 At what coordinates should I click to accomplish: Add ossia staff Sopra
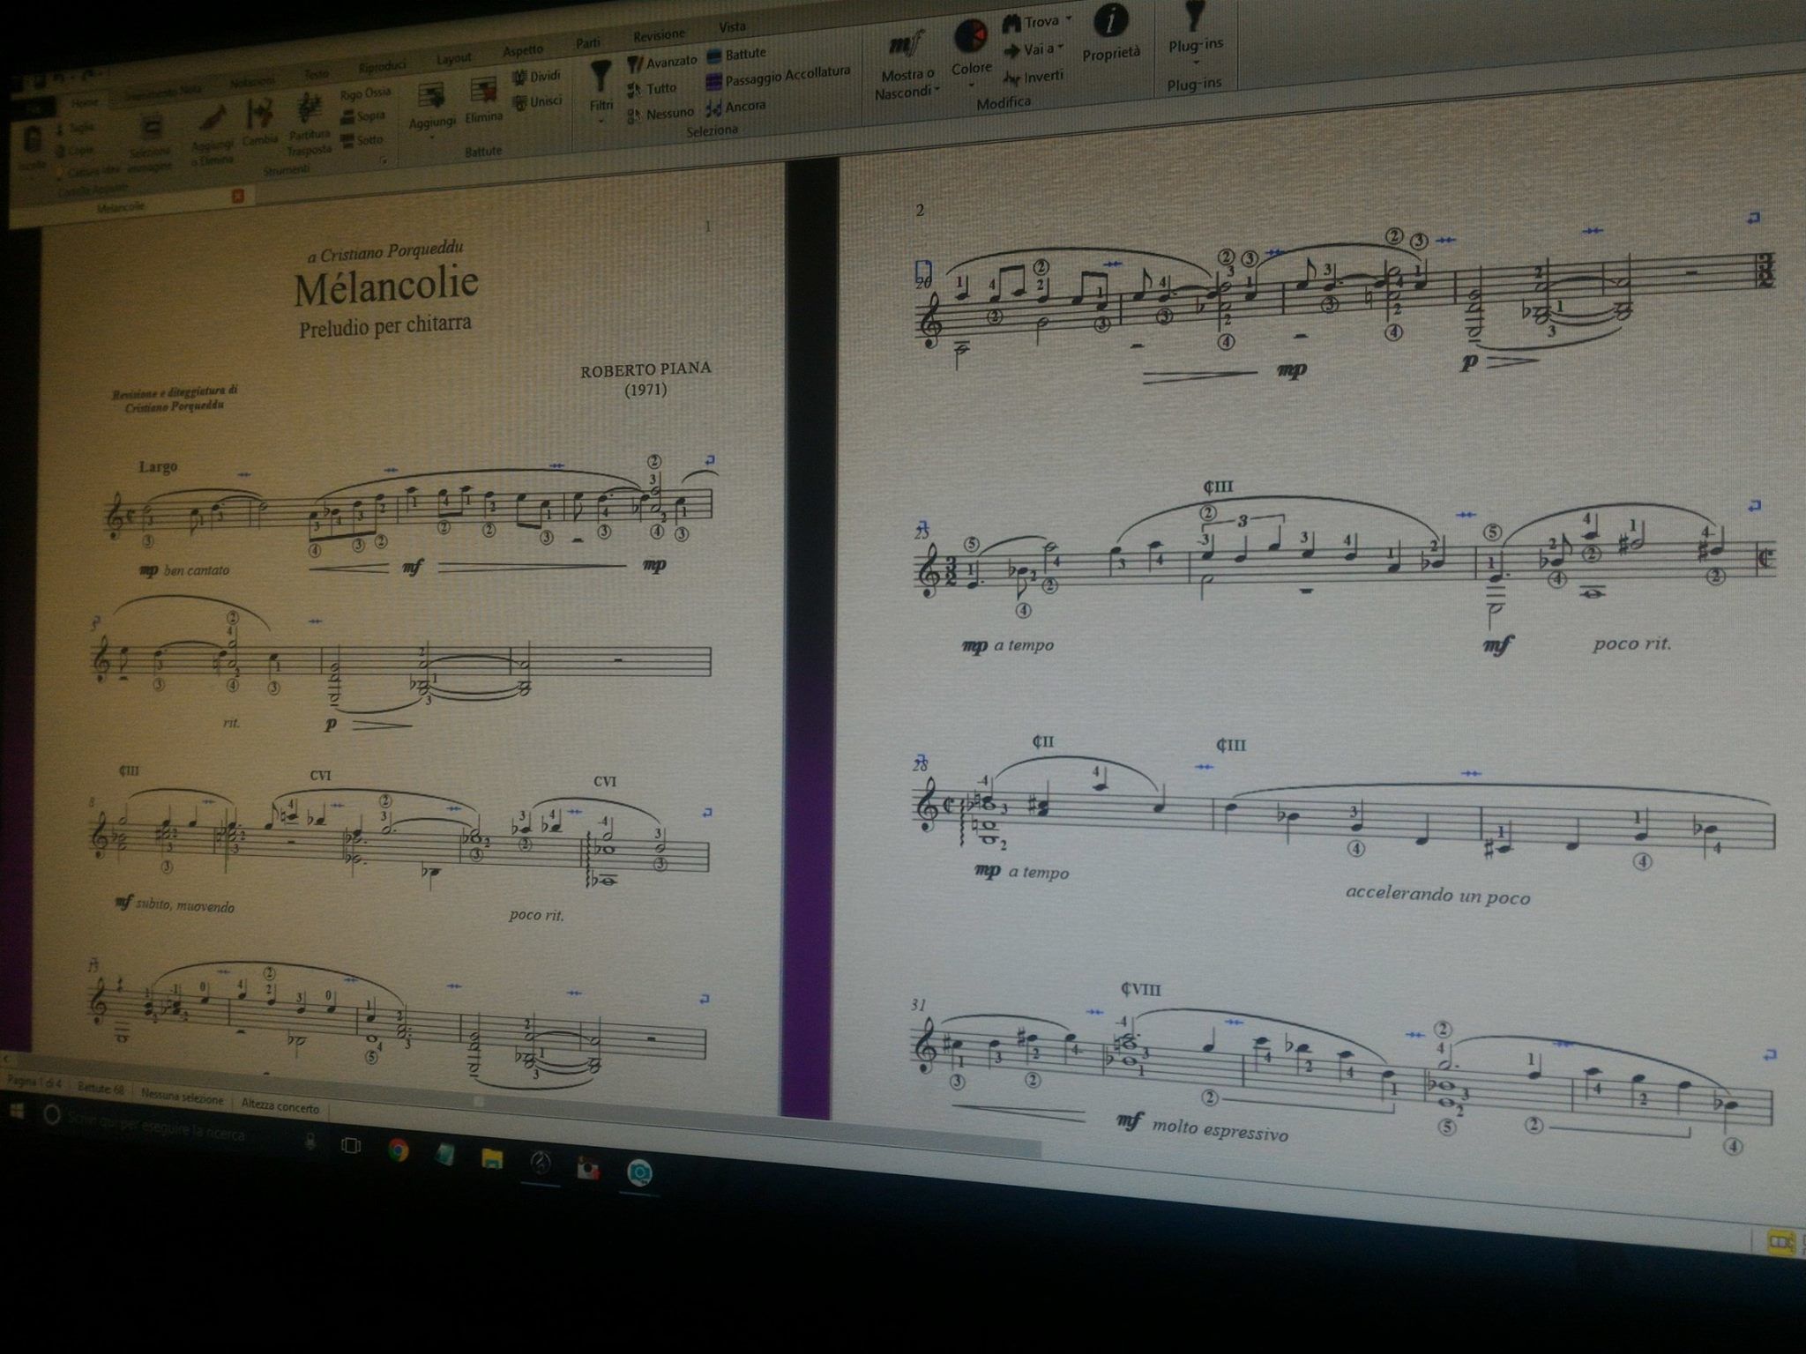pos(363,116)
